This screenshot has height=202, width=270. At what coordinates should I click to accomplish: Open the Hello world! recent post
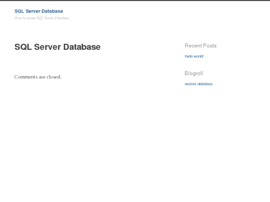tap(194, 56)
